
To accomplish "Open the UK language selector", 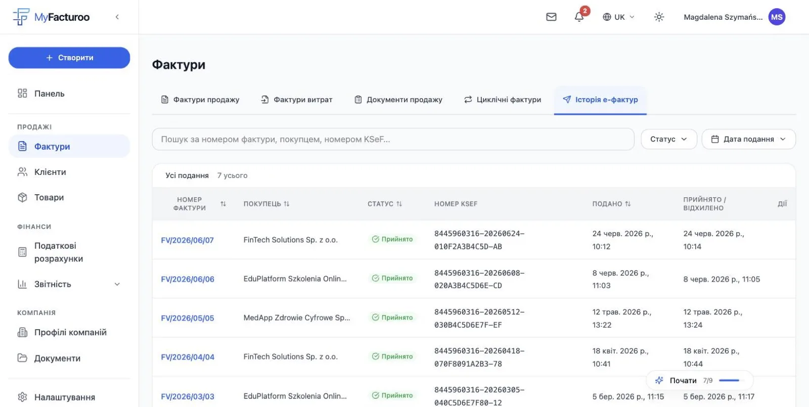I will (618, 17).
